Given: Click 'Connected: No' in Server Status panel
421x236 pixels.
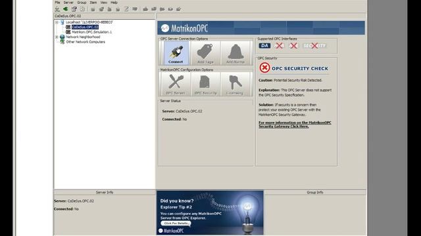Looking at the screenshot, I should 174,119.
